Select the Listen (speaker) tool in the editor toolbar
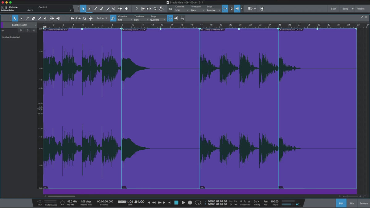 [58, 18]
